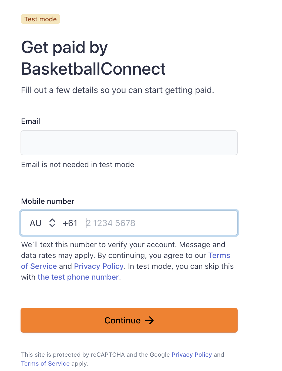
Task: Click 'Email is not needed in test mode' hint
Action: click(x=78, y=165)
